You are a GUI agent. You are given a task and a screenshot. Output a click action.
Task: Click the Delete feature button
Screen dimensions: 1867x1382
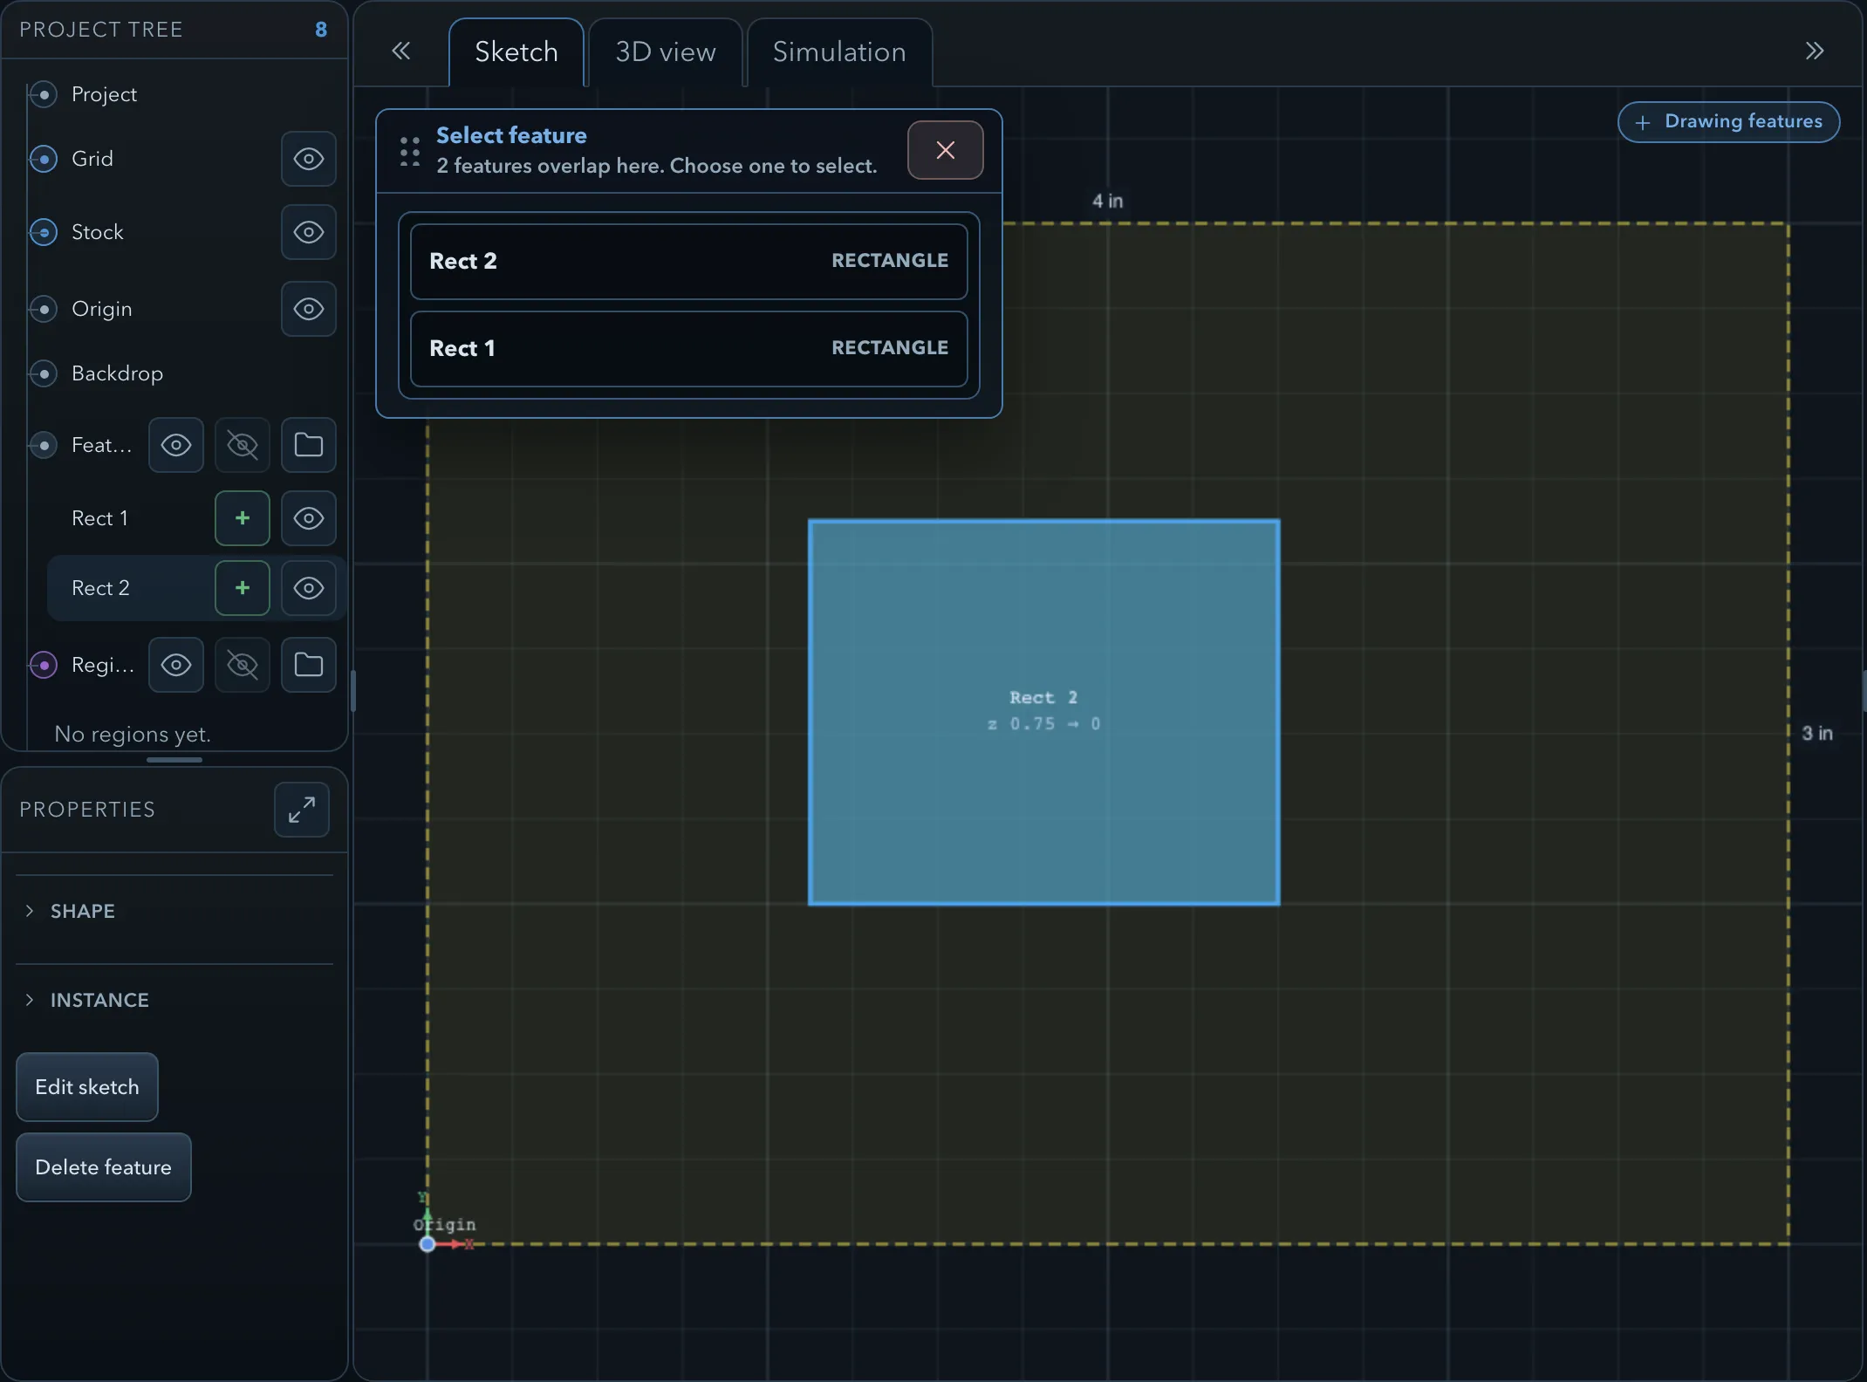click(104, 1167)
